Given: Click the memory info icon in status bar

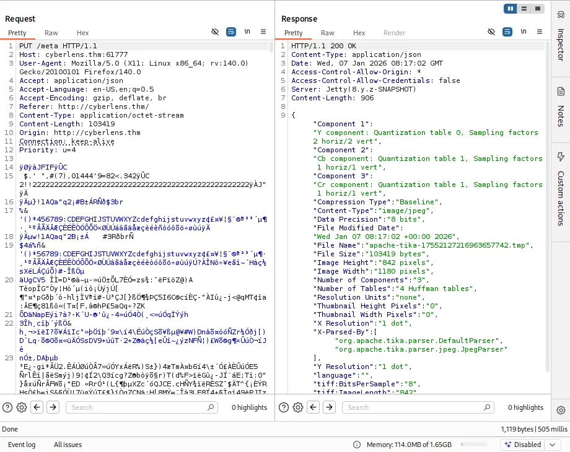Looking at the screenshot, I should [x=357, y=445].
